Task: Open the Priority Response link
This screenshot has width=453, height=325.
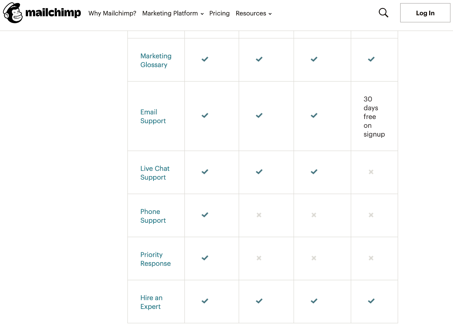Action: click(155, 259)
